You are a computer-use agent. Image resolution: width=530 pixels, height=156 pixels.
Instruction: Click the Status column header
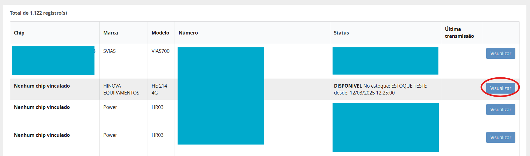click(341, 33)
